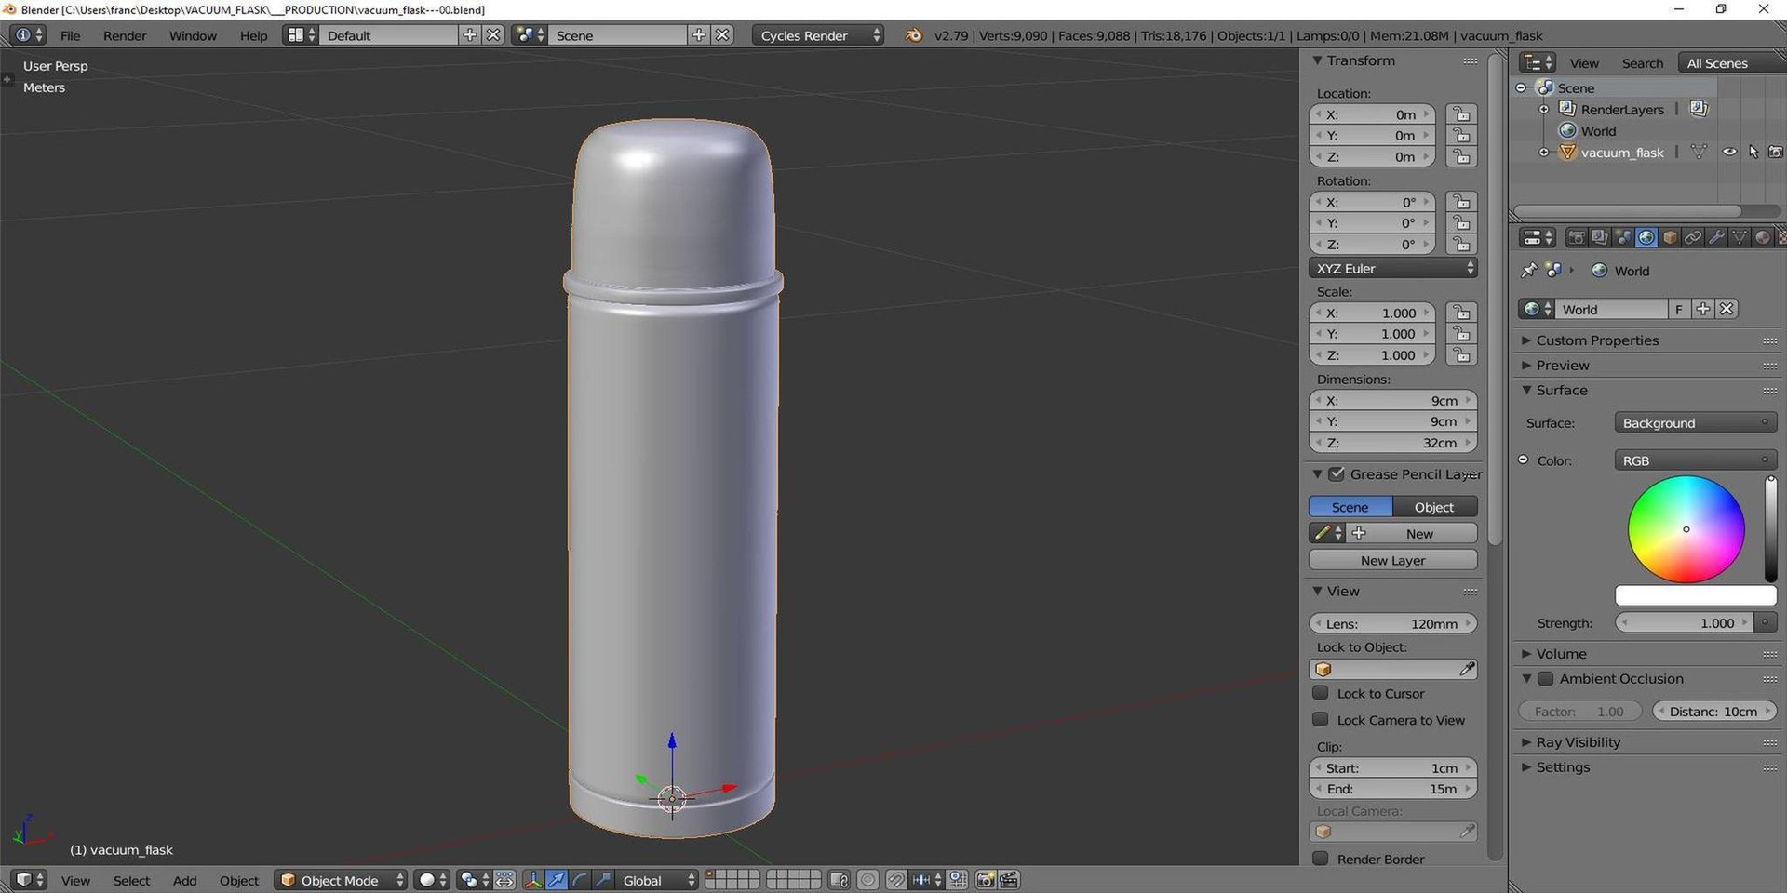Viewport: 1787px width, 893px height.
Task: Toggle the 3D manipulator axes icon
Action: point(533,880)
